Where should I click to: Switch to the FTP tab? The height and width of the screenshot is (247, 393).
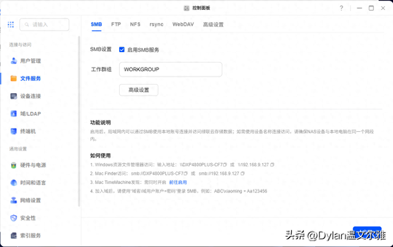click(116, 25)
